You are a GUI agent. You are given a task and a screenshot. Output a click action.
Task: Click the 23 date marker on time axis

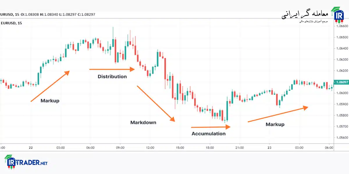pos(269,148)
